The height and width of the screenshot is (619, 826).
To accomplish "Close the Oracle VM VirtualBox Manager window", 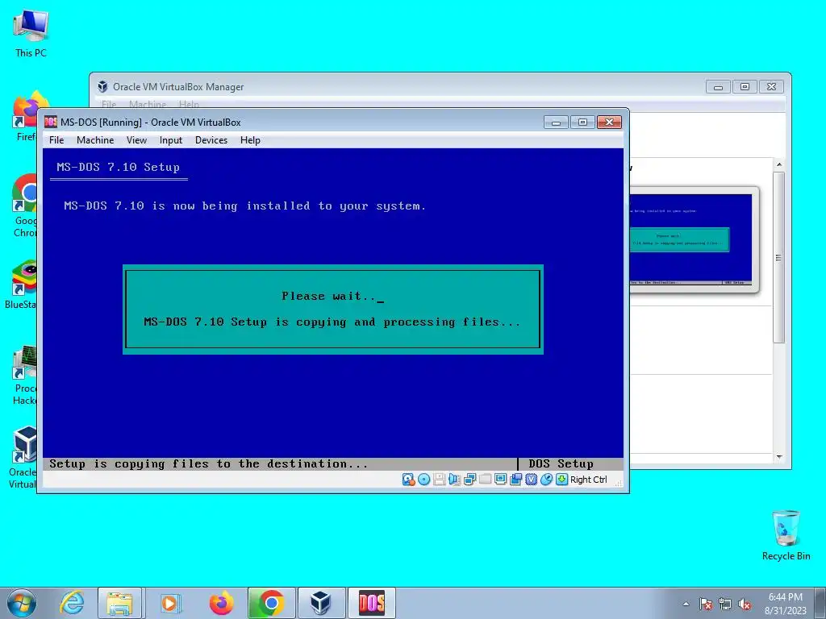I will point(771,87).
